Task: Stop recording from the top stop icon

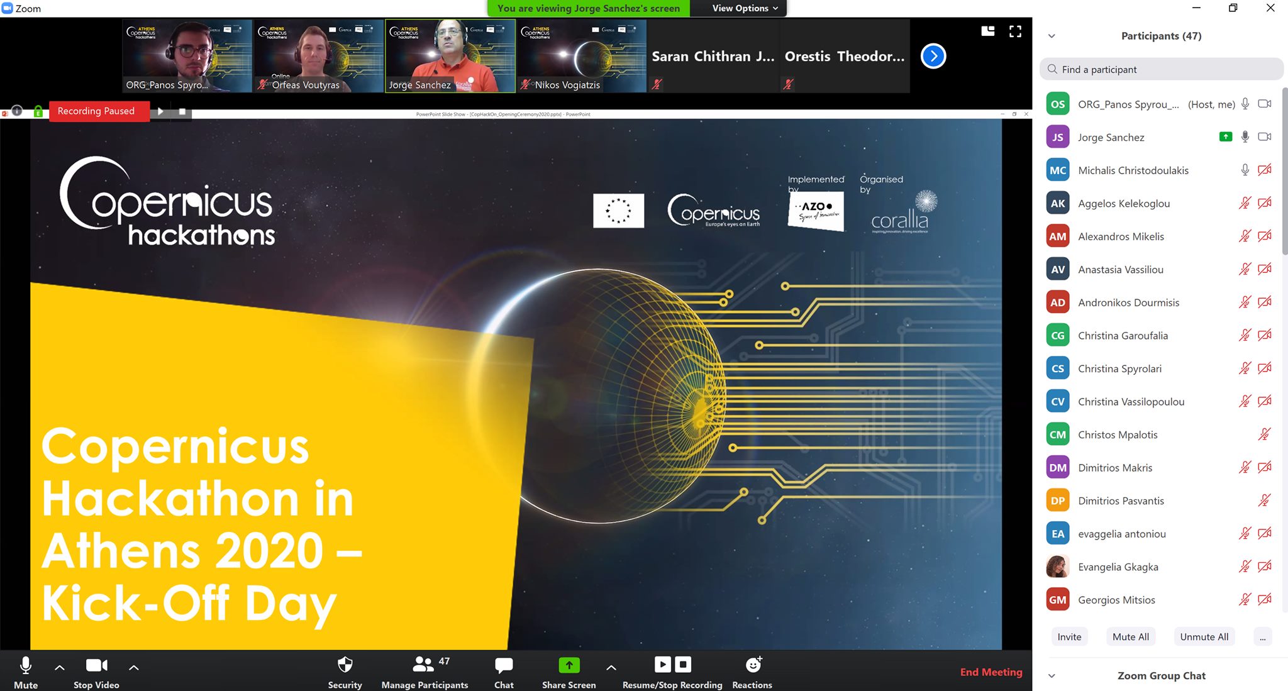Action: coord(182,111)
